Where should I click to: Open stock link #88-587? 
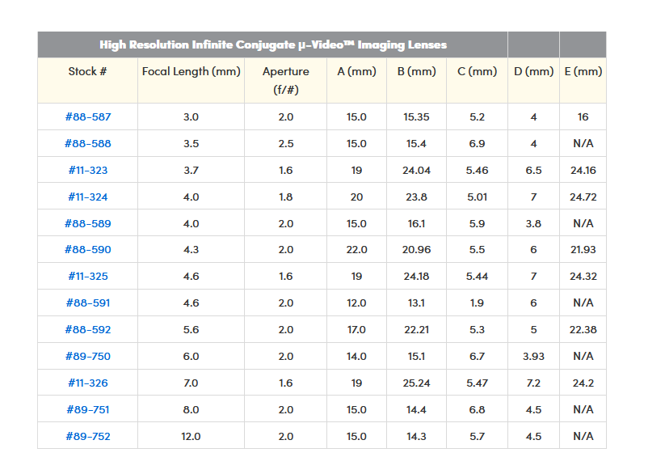(x=88, y=117)
